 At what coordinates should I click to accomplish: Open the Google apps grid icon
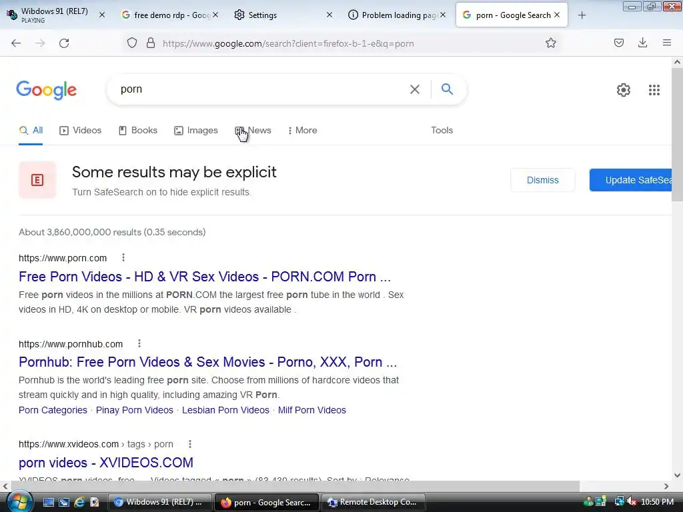click(x=654, y=90)
